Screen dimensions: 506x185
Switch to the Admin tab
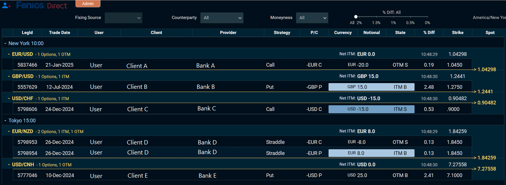88,3
